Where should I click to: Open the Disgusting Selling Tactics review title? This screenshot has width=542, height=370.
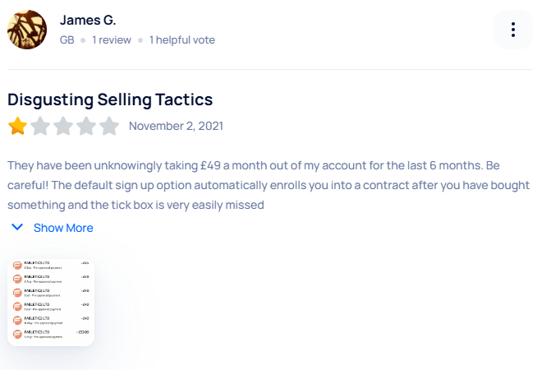coord(110,99)
